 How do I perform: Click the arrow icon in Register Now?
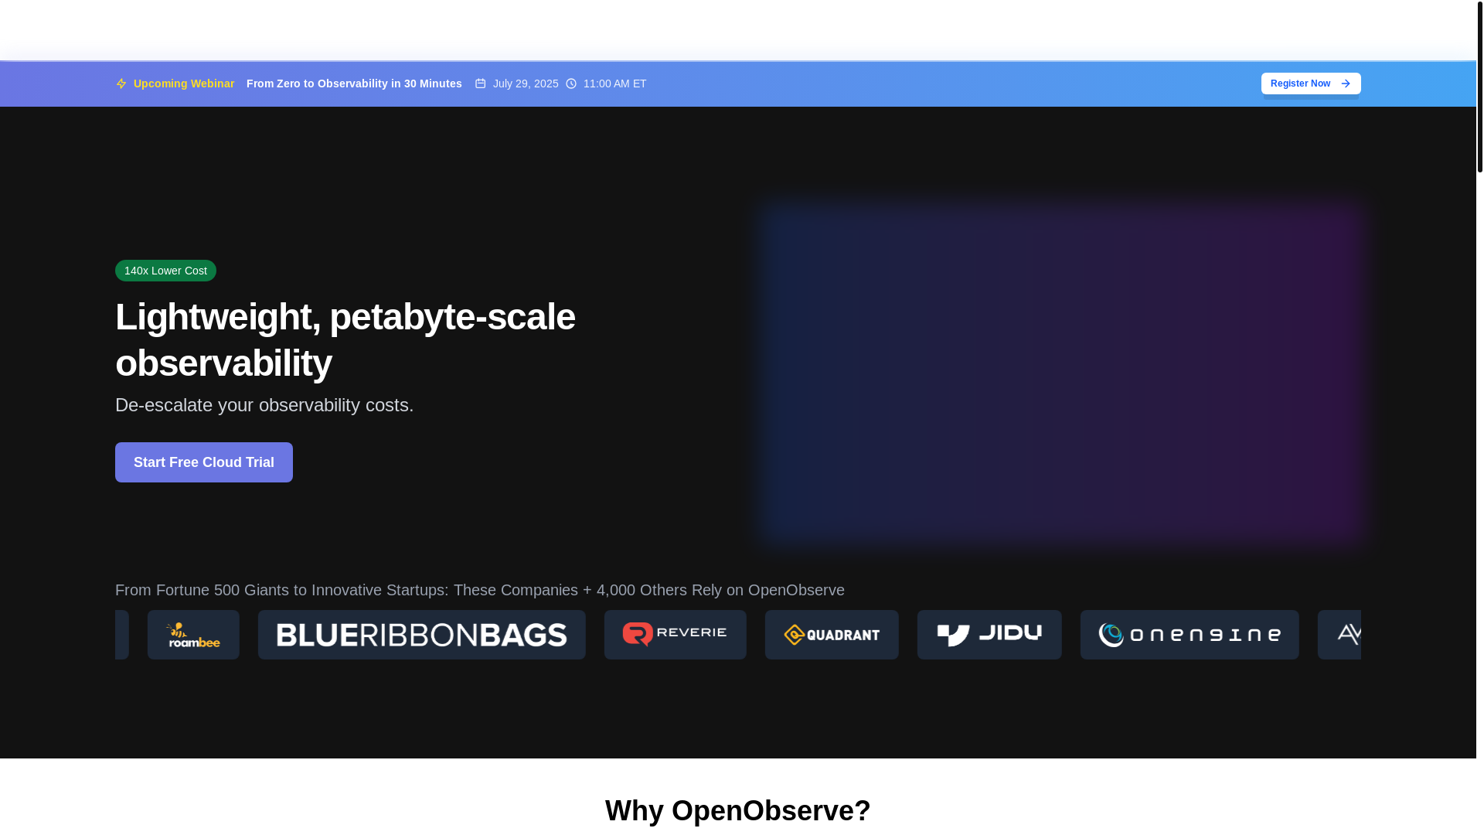point(1346,83)
